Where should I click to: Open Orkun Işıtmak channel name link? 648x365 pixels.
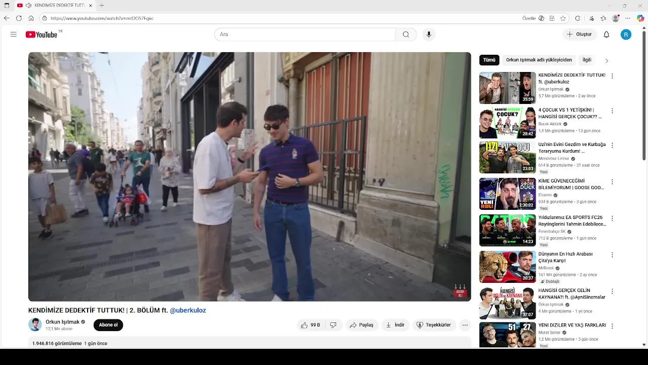pos(62,322)
